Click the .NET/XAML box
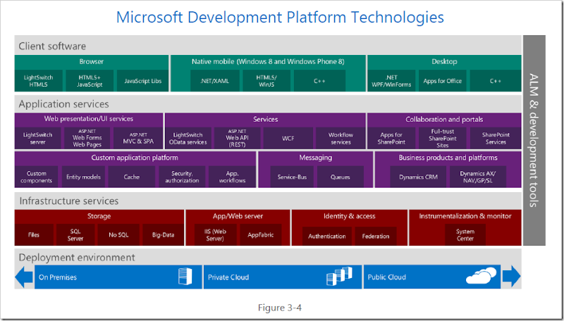 [x=215, y=81]
